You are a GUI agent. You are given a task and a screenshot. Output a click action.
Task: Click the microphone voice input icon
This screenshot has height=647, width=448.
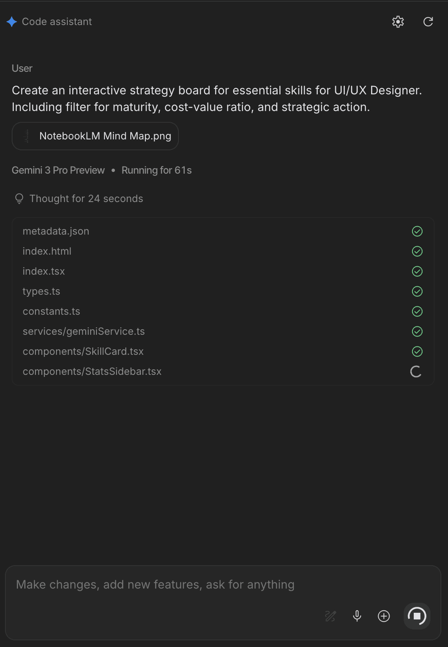click(x=357, y=616)
